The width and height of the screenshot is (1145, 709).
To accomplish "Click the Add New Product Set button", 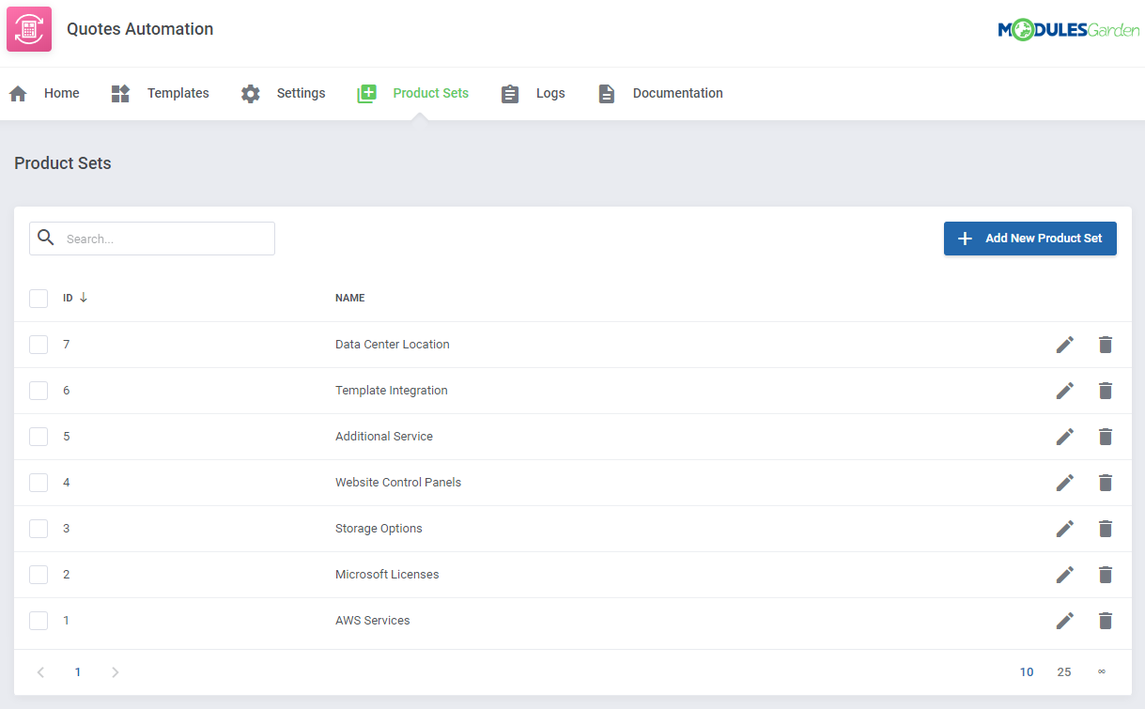I will click(x=1029, y=239).
